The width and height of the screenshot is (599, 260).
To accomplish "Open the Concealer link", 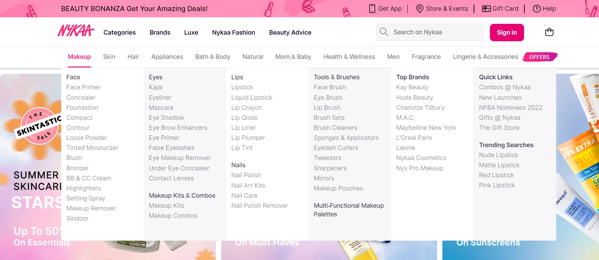I will tap(81, 98).
